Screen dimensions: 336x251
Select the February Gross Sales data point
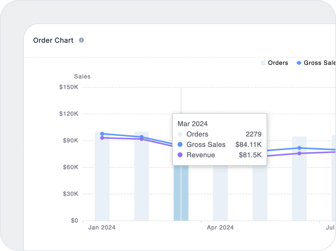pyautogui.click(x=142, y=137)
